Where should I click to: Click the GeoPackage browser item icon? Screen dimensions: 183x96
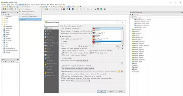tap(4, 26)
